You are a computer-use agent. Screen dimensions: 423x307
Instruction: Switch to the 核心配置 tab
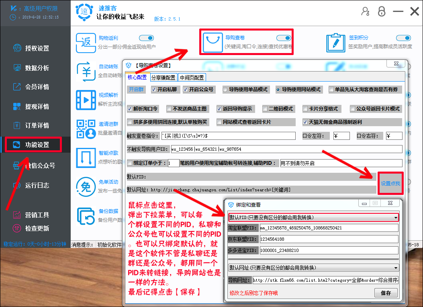pyautogui.click(x=137, y=78)
